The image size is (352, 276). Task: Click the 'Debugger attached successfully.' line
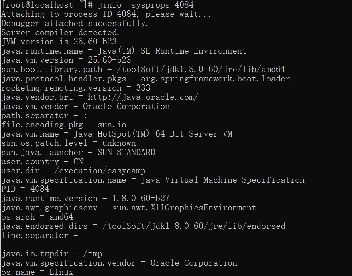(x=75, y=23)
